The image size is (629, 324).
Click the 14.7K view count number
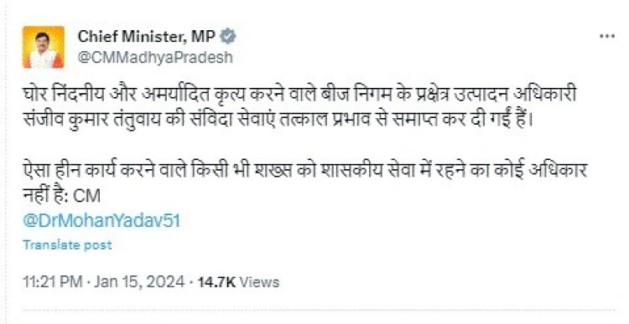pyautogui.click(x=216, y=282)
